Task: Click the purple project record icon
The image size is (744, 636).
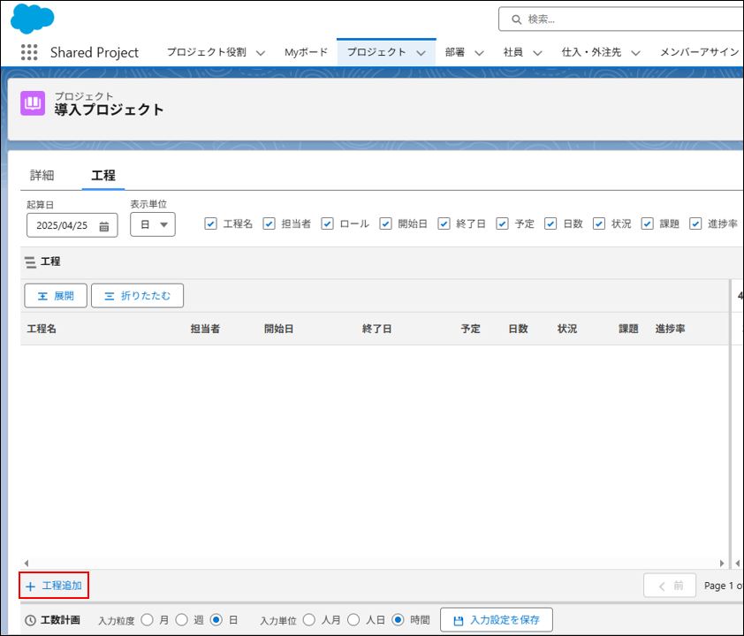Action: (x=33, y=103)
